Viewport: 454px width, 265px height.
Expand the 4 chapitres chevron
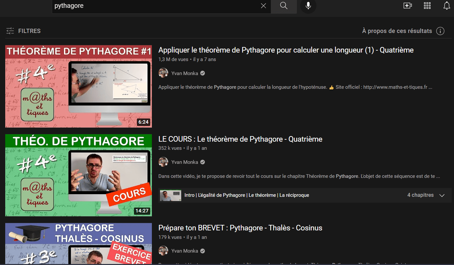(442, 195)
